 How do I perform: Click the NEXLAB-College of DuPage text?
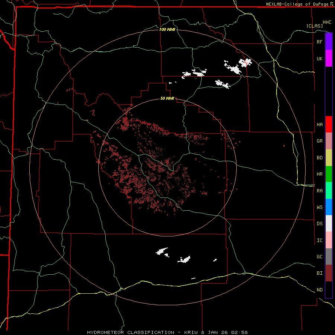click(x=298, y=4)
